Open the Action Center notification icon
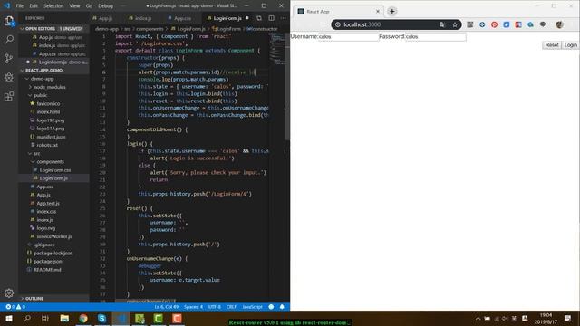580x326 pixels. [568, 318]
